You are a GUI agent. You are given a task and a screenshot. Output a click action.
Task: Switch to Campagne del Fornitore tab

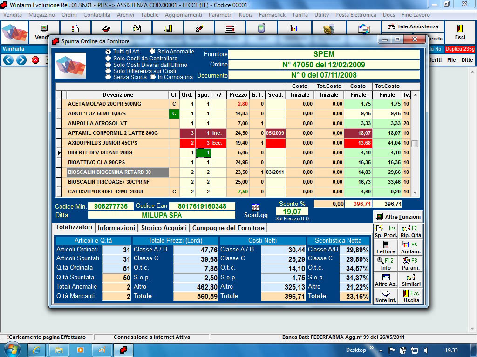[x=228, y=228]
